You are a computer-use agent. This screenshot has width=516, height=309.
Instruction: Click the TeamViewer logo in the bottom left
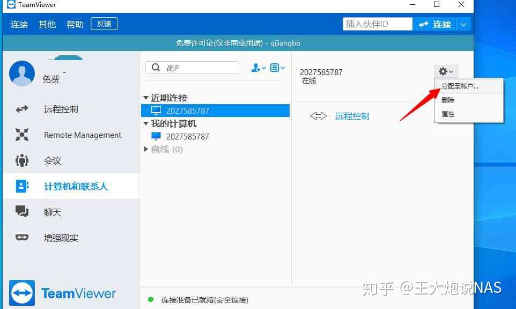point(23,293)
